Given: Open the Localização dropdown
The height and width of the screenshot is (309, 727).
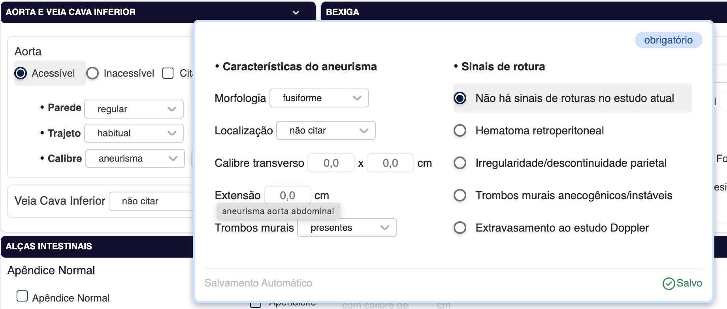Looking at the screenshot, I should (326, 130).
